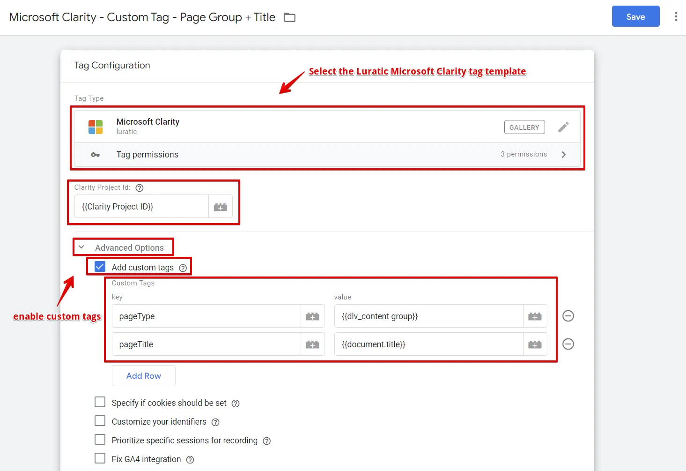Remove the pageType custom tag row
This screenshot has width=686, height=471.
point(568,316)
